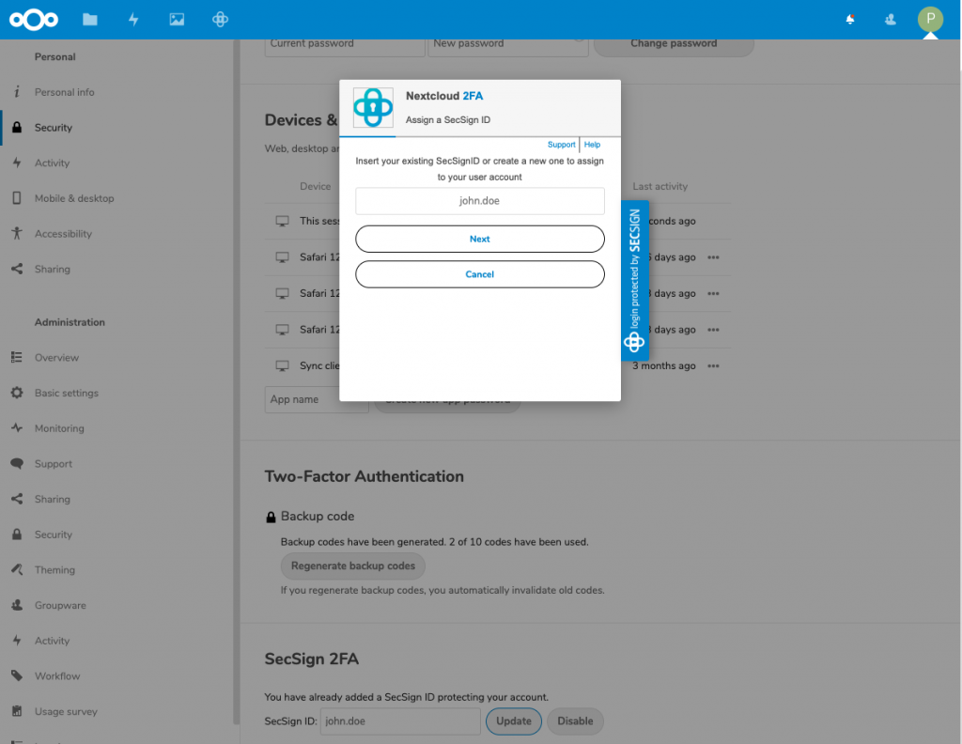
Task: Open the three-dot menu for second Safari session
Action: (714, 293)
